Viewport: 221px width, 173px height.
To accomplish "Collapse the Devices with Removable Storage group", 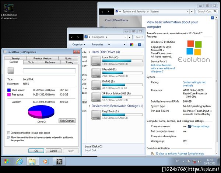I will [90, 106].
